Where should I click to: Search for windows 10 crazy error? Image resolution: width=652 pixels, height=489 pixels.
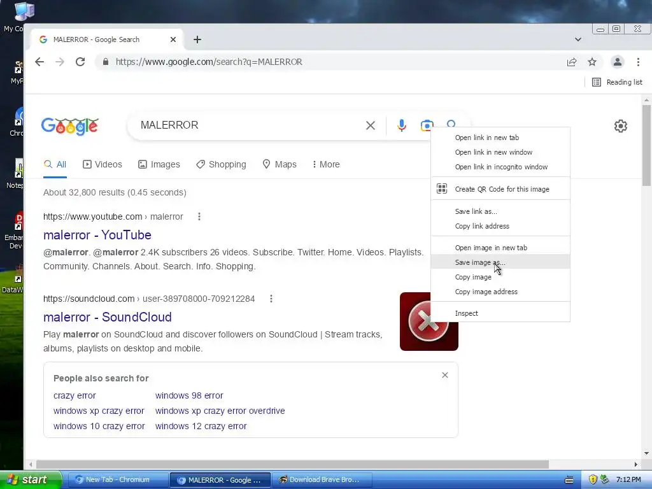tap(99, 426)
